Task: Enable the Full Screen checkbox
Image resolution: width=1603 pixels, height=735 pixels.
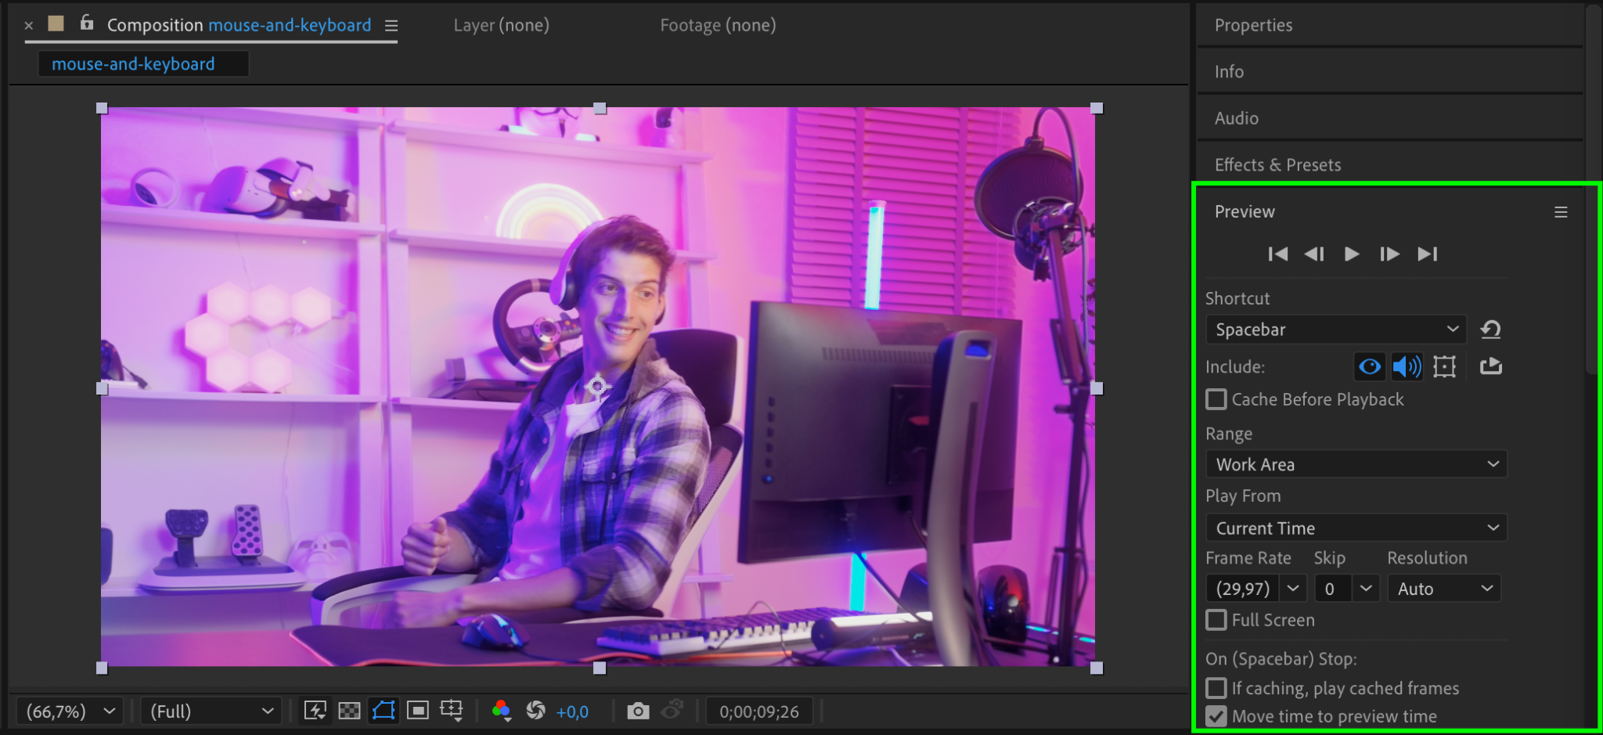Action: (x=1216, y=620)
